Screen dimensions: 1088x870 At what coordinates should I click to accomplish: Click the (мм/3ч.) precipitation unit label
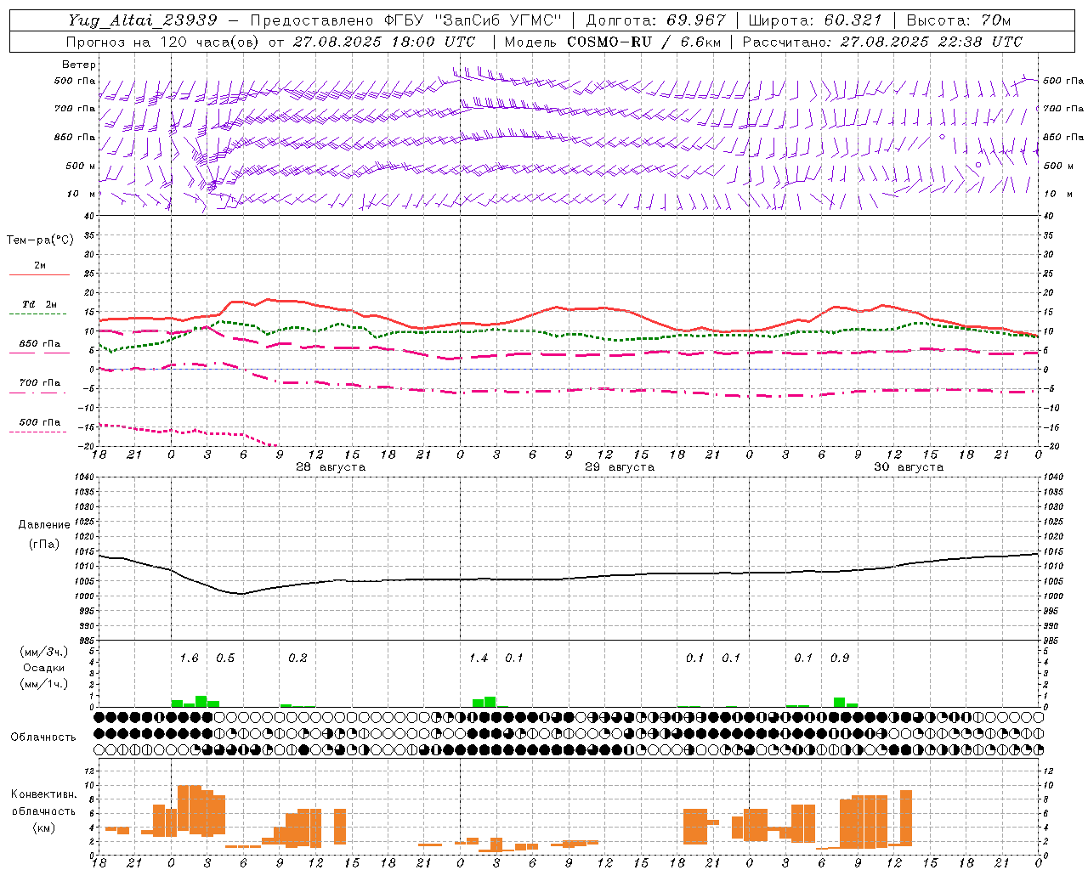point(44,652)
